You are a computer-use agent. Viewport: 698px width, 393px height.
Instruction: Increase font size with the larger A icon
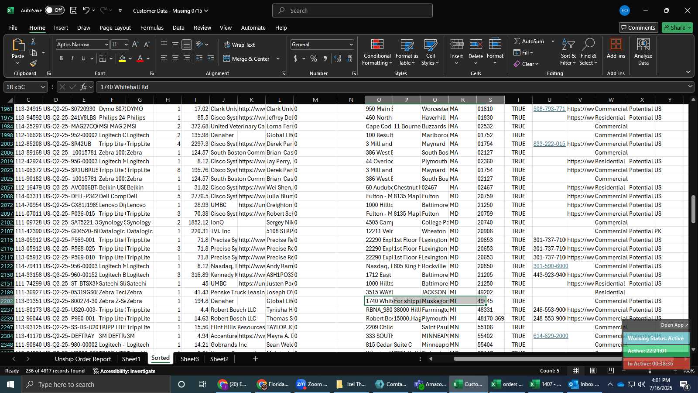tap(135, 45)
